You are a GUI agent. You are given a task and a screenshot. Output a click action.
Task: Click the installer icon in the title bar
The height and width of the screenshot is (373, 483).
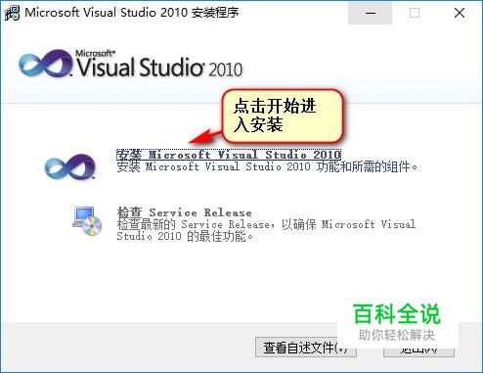[x=12, y=13]
